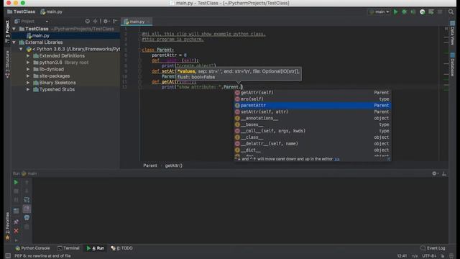
Task: Open Run panel settings gear
Action: pyautogui.click(x=435, y=173)
